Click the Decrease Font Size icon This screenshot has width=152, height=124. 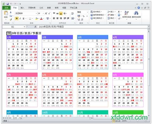49,13
